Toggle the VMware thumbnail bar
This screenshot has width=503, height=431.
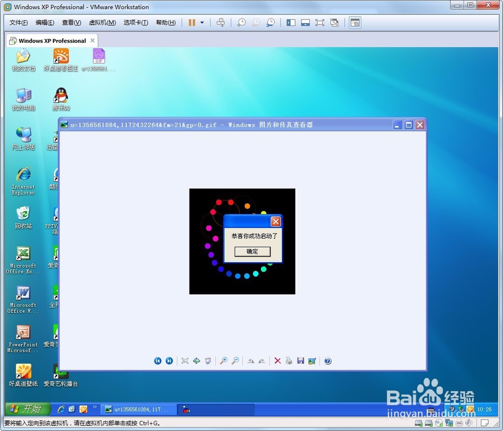(305, 23)
